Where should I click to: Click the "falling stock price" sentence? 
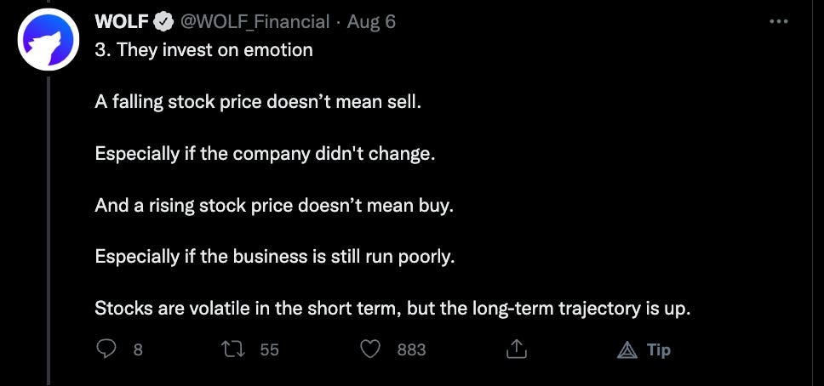point(258,104)
